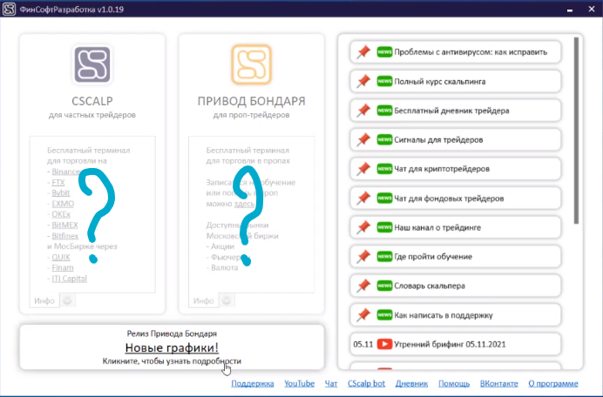Close the ФинСофтРазработка window
Image resolution: width=603 pixels, height=397 pixels.
pyautogui.click(x=592, y=9)
